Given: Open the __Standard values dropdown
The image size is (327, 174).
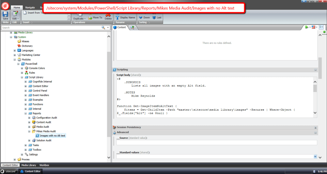Looking at the screenshot, I should pos(315,156).
